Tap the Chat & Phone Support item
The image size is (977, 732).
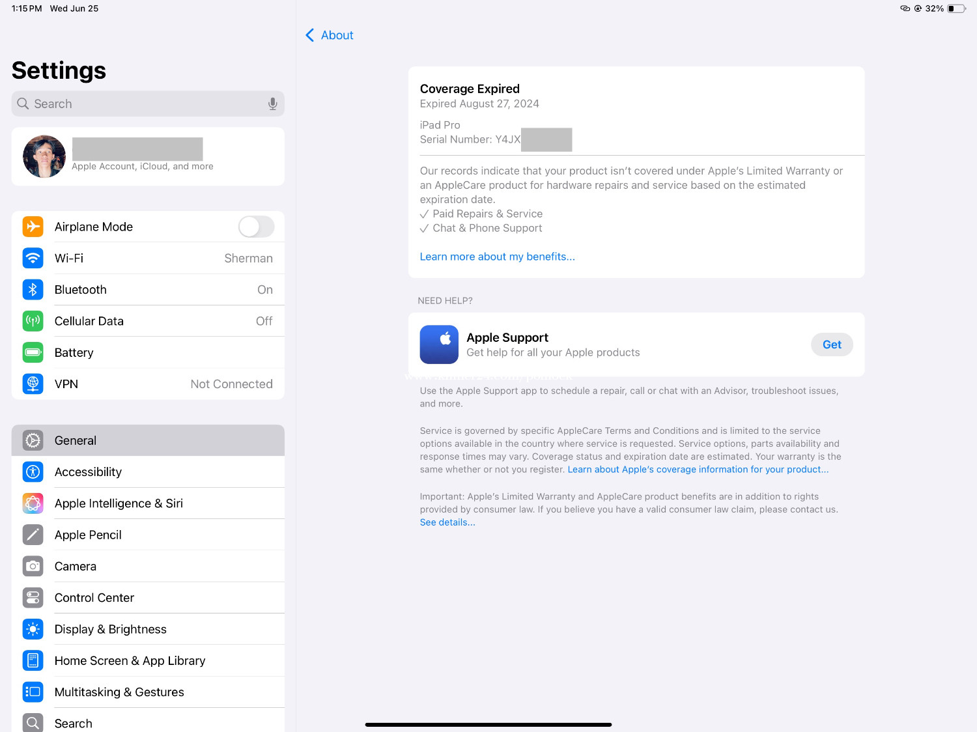point(481,228)
